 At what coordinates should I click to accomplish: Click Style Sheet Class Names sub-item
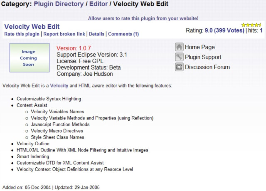pyautogui.click(x=57, y=137)
